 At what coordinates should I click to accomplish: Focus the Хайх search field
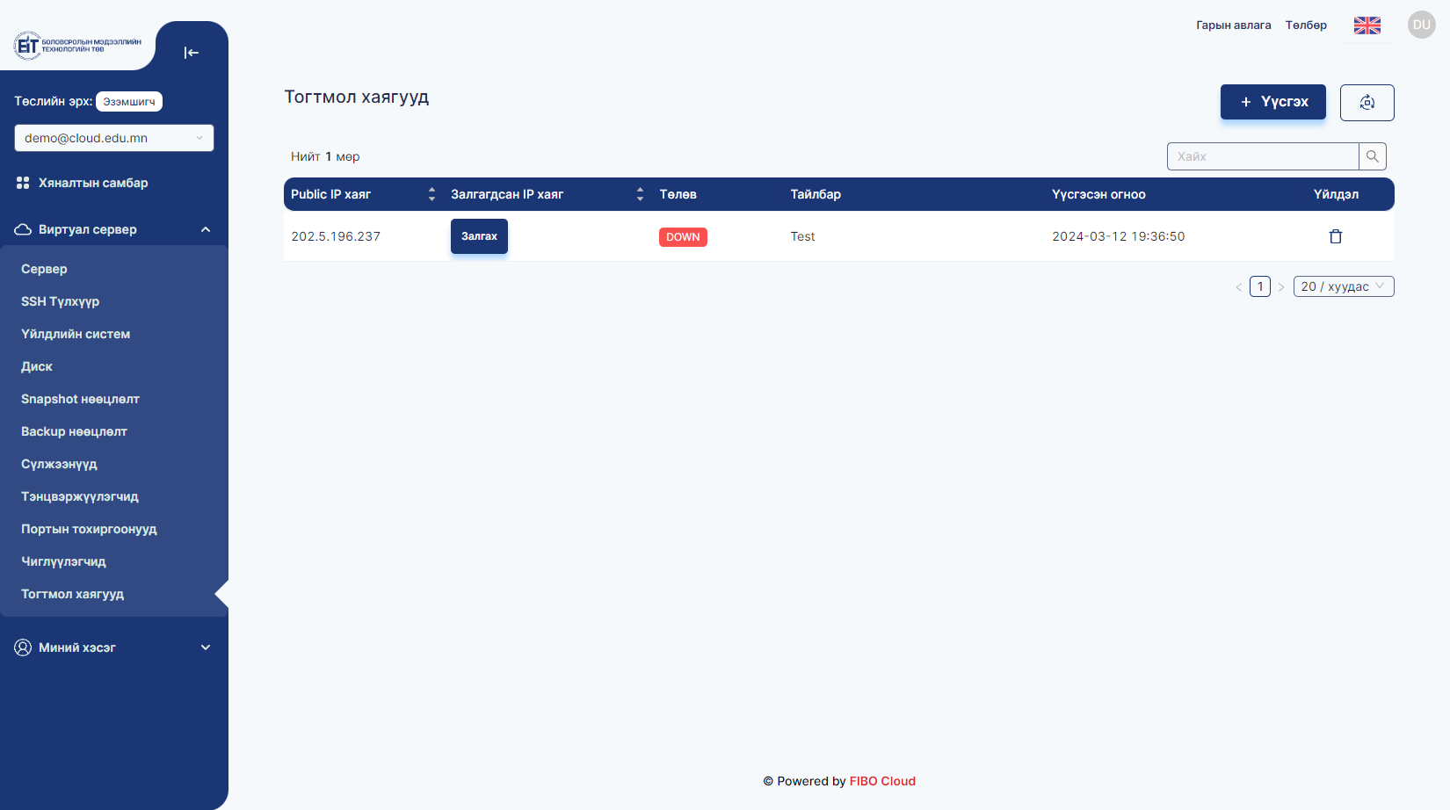point(1263,156)
